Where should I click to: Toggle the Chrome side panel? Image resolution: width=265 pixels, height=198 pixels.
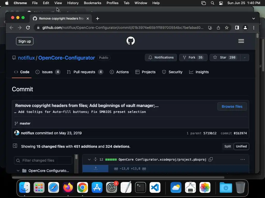pos(237,28)
